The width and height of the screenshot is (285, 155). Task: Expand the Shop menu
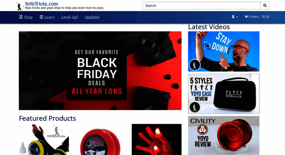pos(26,17)
